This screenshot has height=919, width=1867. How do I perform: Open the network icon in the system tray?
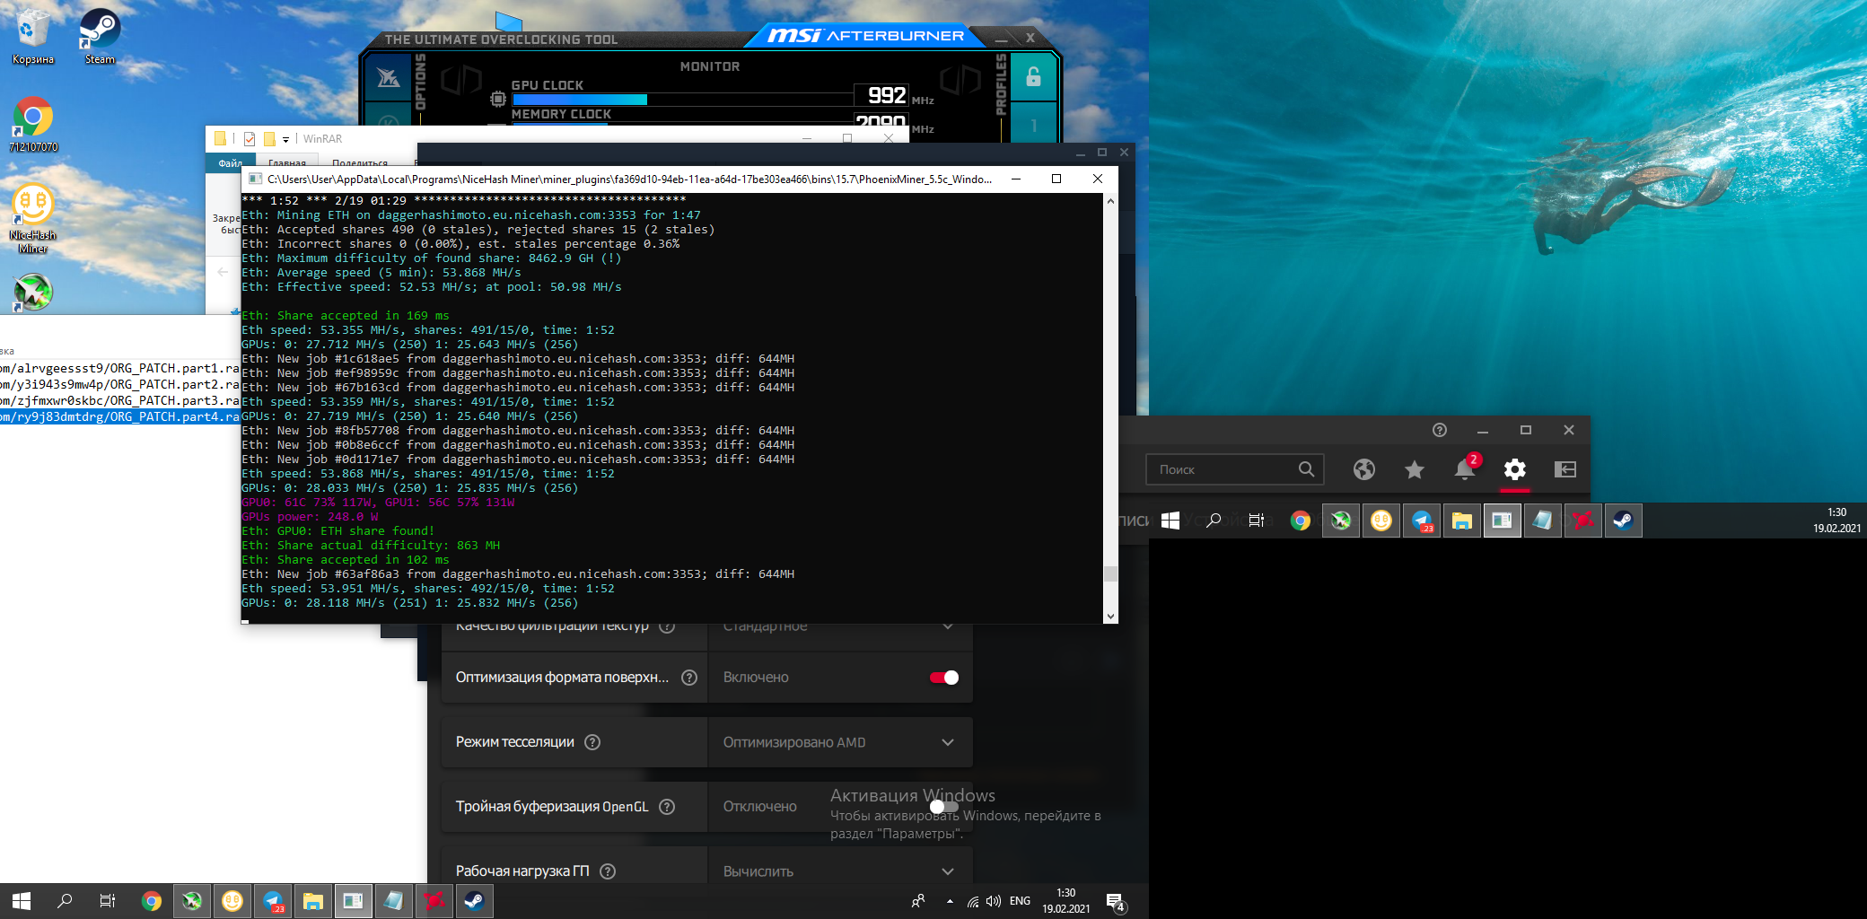pyautogui.click(x=972, y=901)
